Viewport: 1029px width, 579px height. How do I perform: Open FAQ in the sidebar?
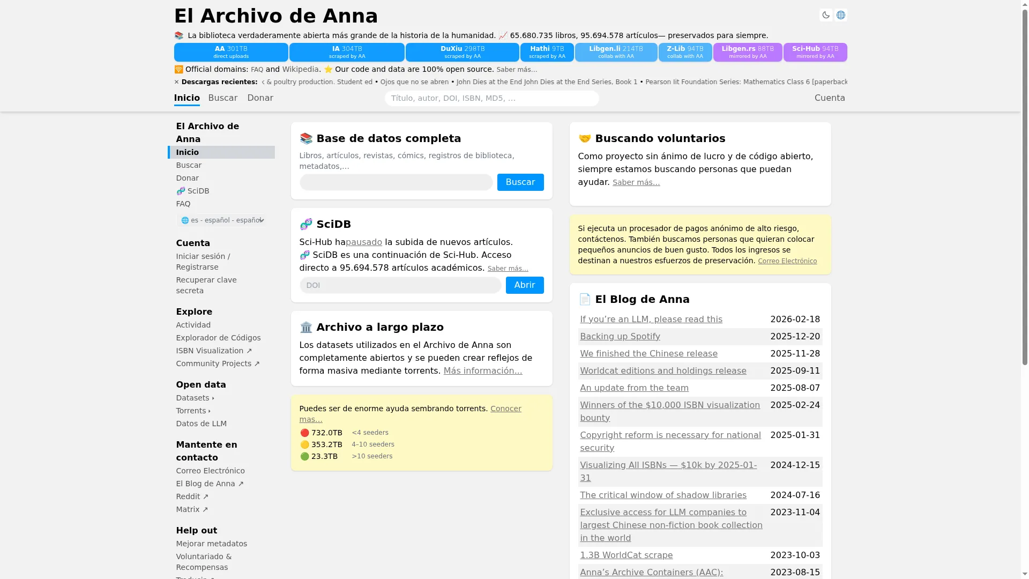click(183, 204)
